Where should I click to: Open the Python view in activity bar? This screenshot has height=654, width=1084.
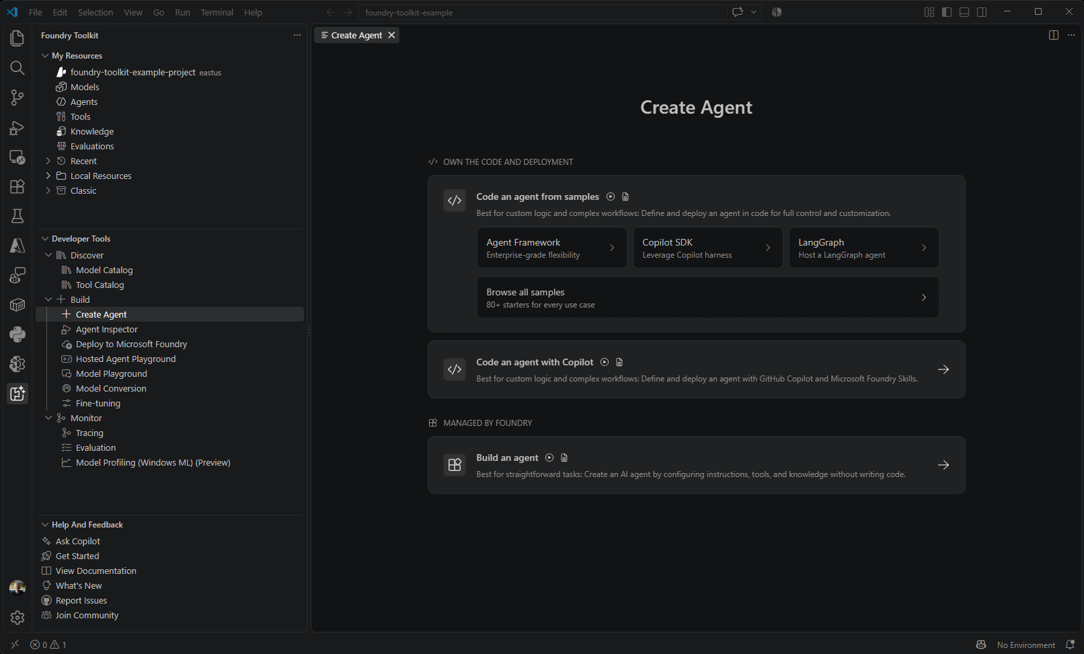pyautogui.click(x=17, y=334)
